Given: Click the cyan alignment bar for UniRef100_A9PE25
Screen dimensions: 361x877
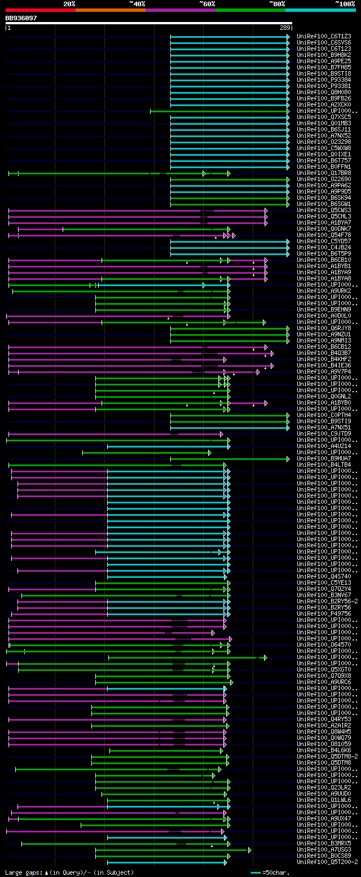Looking at the screenshot, I should (230, 61).
